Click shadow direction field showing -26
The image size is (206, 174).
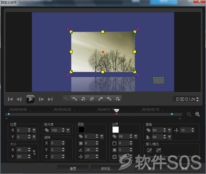(x=90, y=150)
